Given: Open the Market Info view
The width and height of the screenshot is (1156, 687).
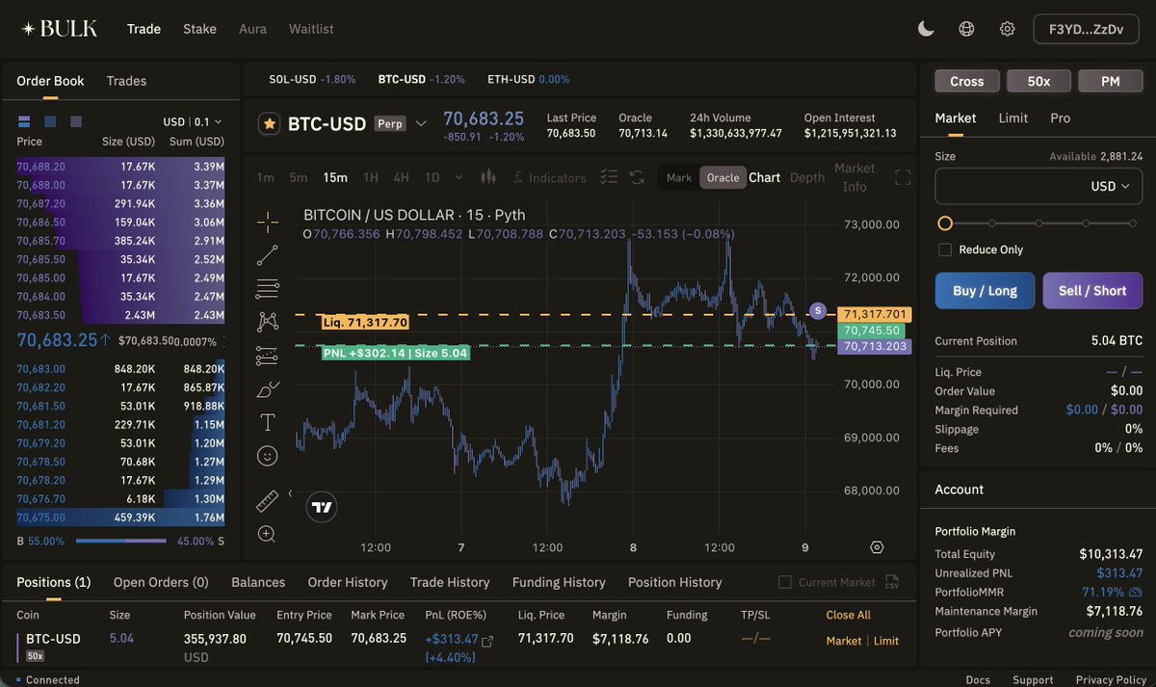Looking at the screenshot, I should point(854,177).
